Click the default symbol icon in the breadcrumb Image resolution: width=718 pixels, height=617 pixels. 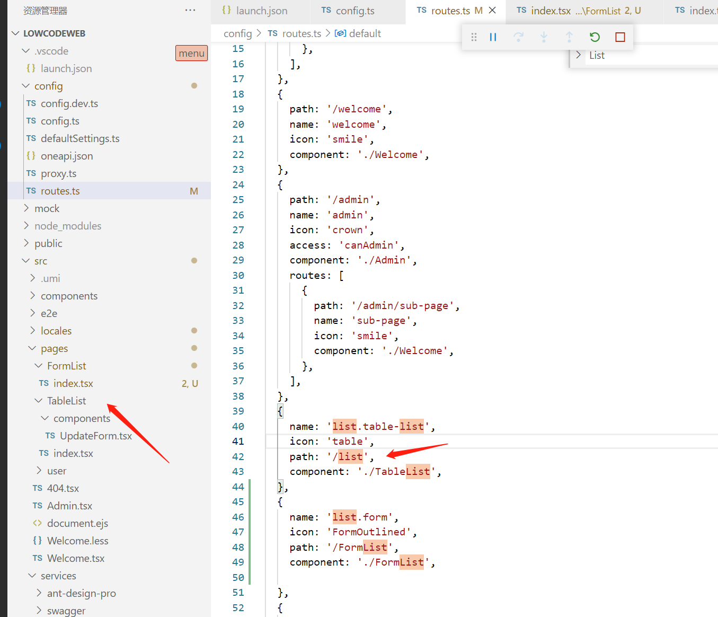tap(340, 33)
